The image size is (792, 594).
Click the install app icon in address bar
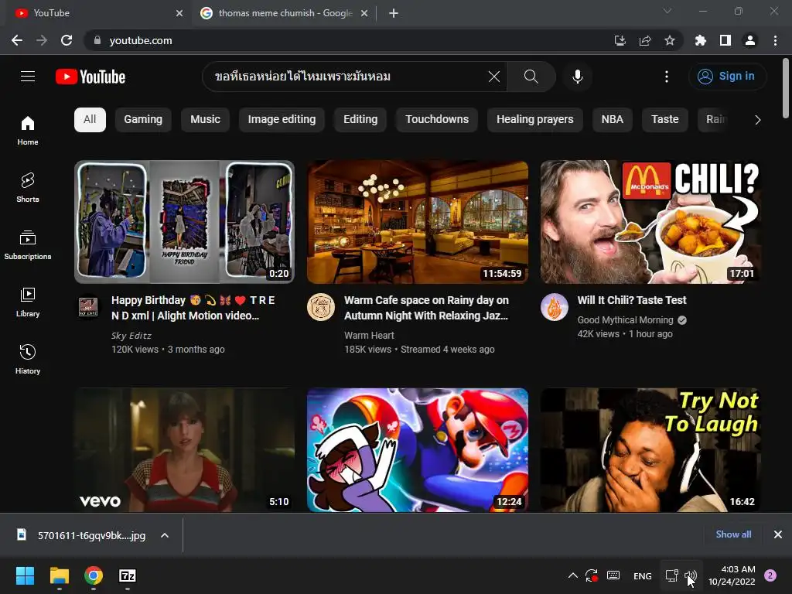tap(620, 40)
